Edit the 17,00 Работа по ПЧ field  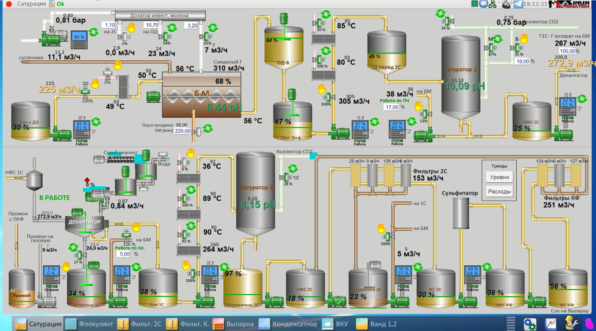[x=392, y=107]
